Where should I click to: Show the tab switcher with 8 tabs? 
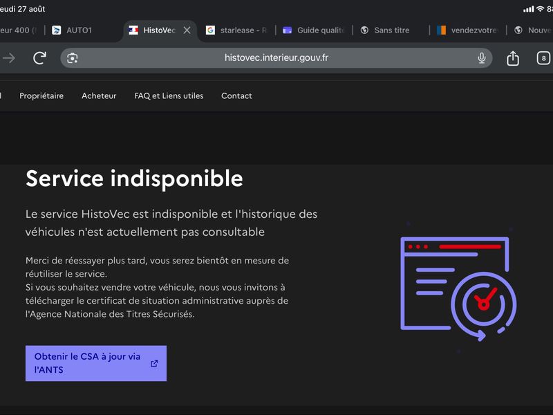click(543, 58)
